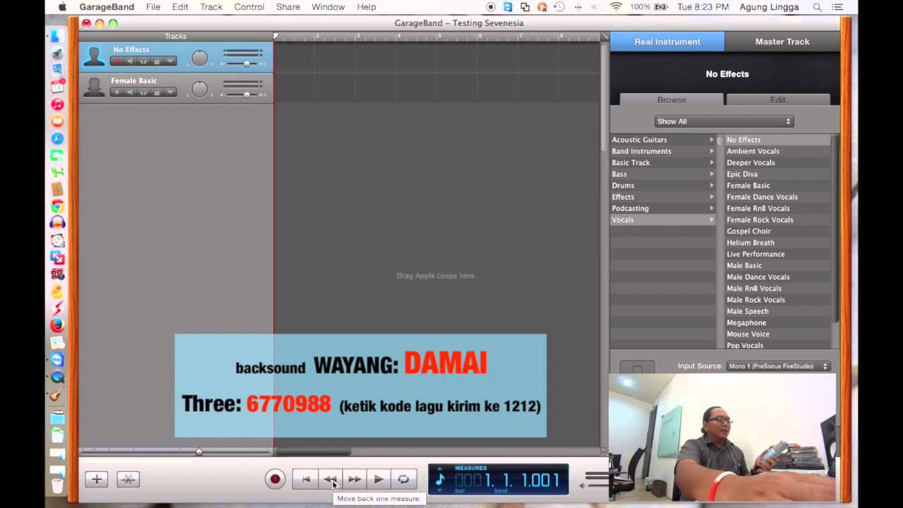
Task: Open Finder from the Dock
Action: tap(57, 36)
